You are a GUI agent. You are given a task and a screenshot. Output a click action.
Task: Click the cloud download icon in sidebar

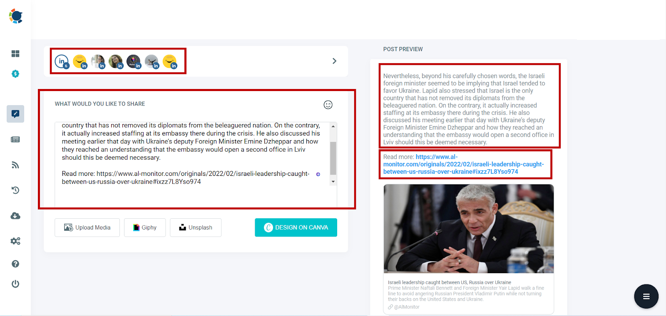click(x=15, y=216)
